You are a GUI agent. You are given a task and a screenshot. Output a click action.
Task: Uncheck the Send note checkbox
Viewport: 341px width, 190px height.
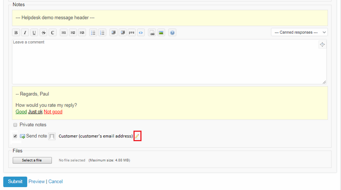point(15,136)
